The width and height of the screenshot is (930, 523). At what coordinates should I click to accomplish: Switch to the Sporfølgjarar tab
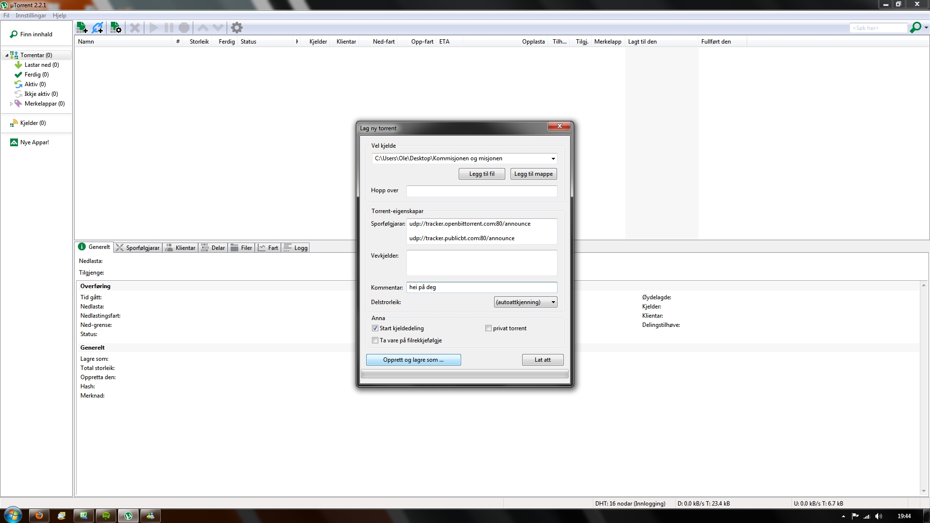click(138, 247)
